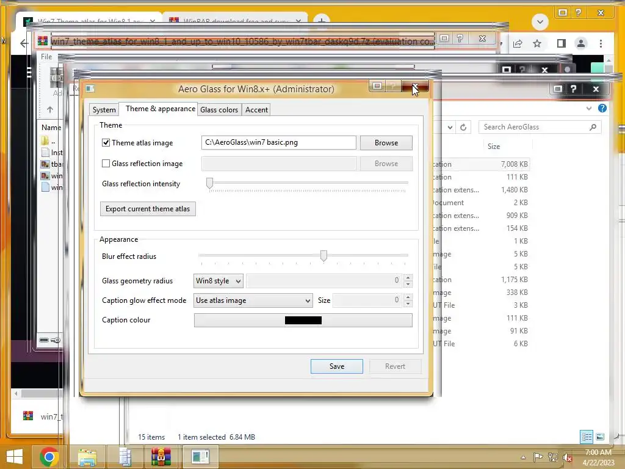Select the file sized 338 KB
Image resolution: width=625 pixels, height=469 pixels.
pos(481,293)
